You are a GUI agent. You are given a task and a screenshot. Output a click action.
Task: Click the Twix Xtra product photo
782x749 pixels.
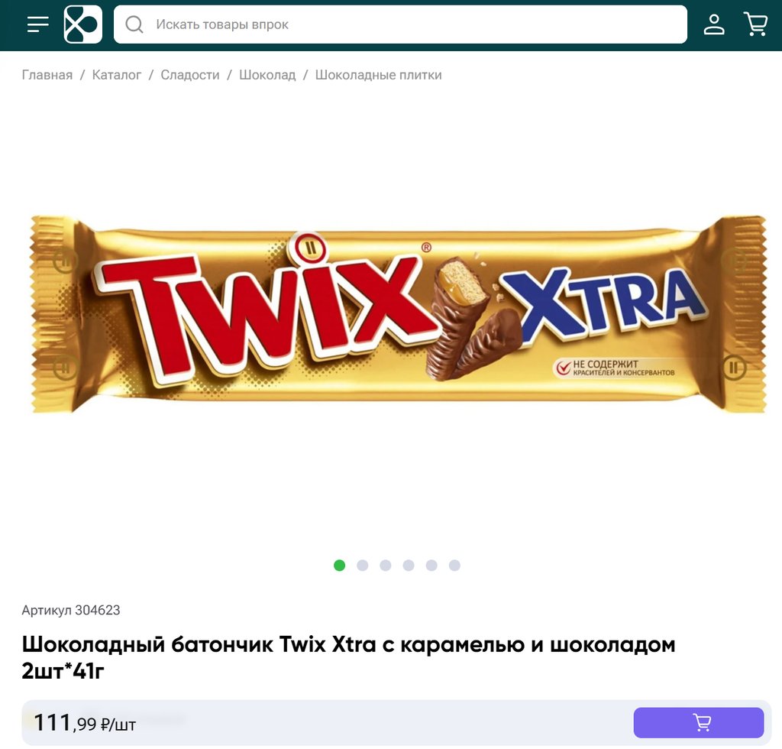pyautogui.click(x=397, y=314)
